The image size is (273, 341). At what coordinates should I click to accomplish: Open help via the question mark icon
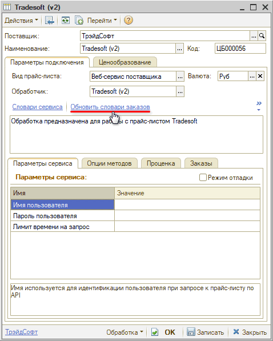tap(129, 21)
